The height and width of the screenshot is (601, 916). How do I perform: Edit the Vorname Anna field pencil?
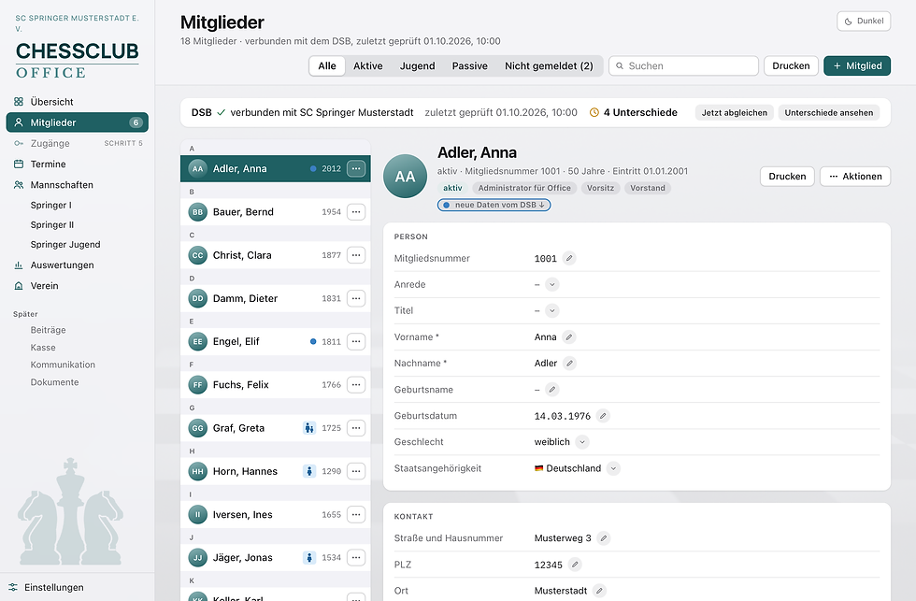tap(569, 337)
